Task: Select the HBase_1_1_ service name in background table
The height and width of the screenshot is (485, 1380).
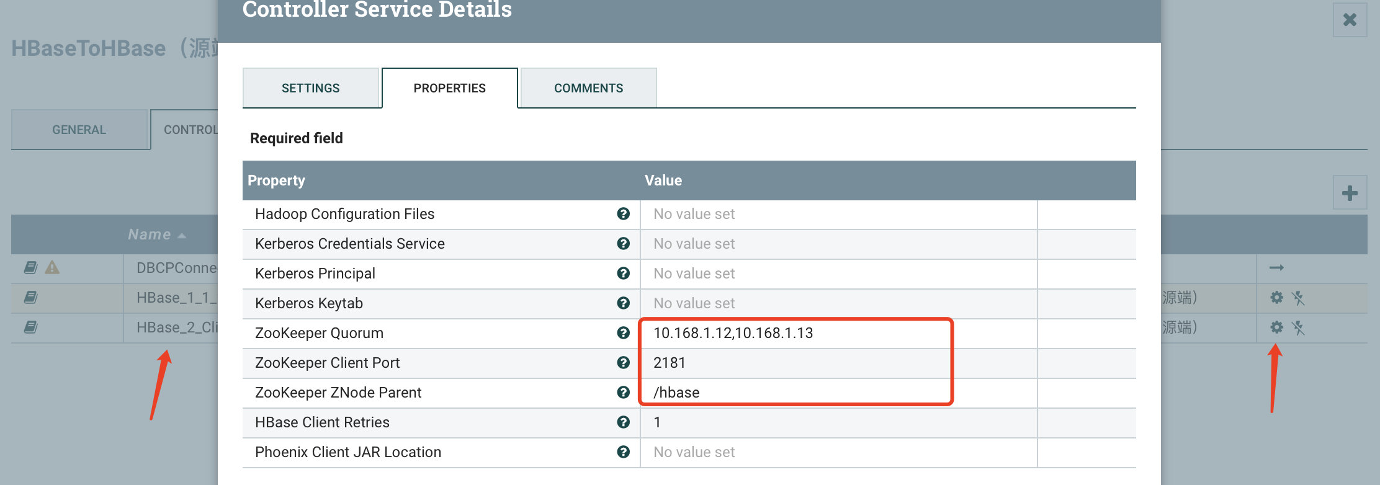Action: click(x=177, y=298)
